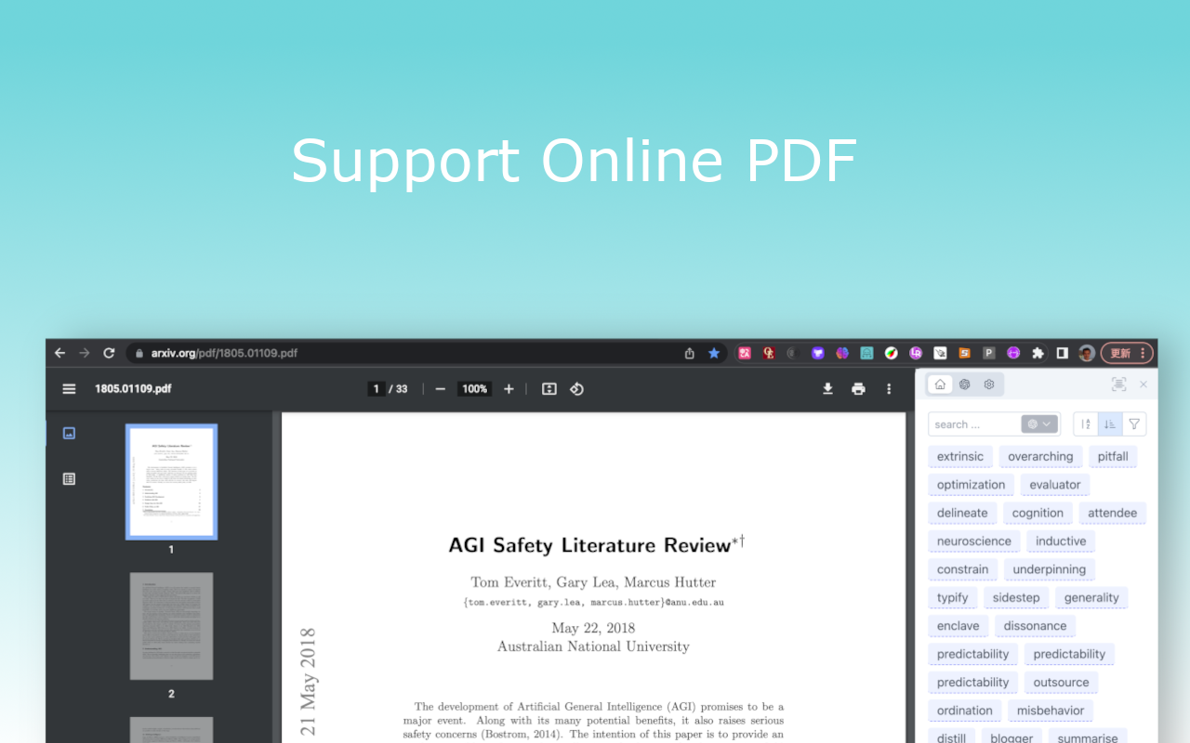
Task: Open the teal square extension icon
Action: (x=866, y=353)
